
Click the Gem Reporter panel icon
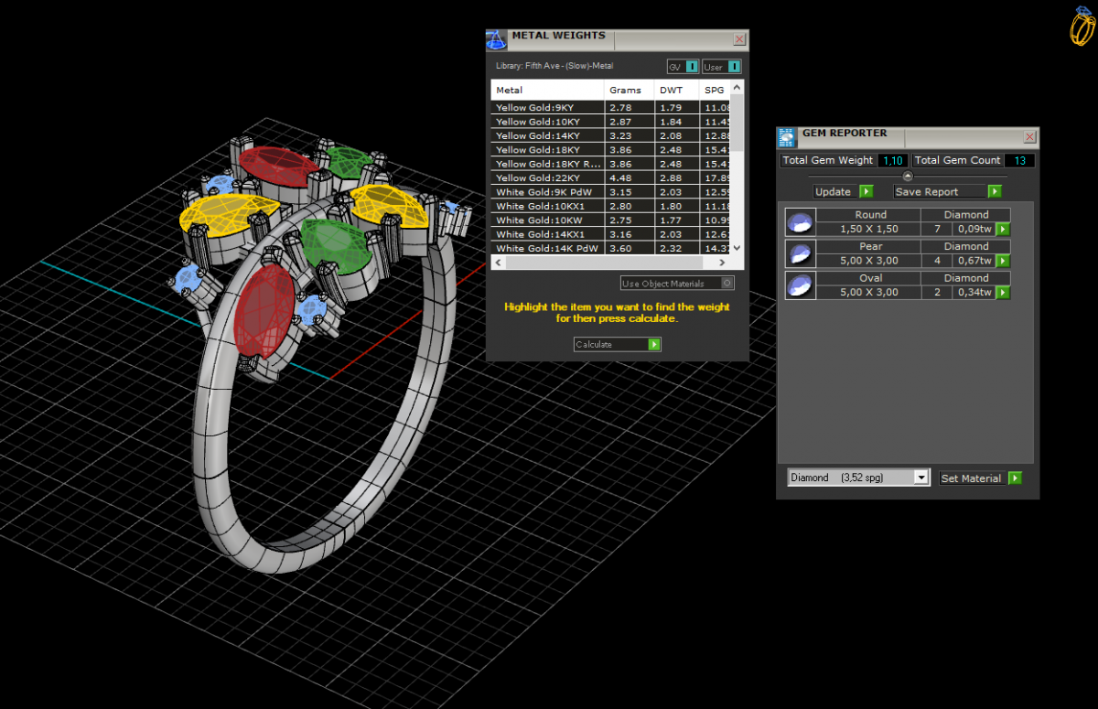coord(786,137)
